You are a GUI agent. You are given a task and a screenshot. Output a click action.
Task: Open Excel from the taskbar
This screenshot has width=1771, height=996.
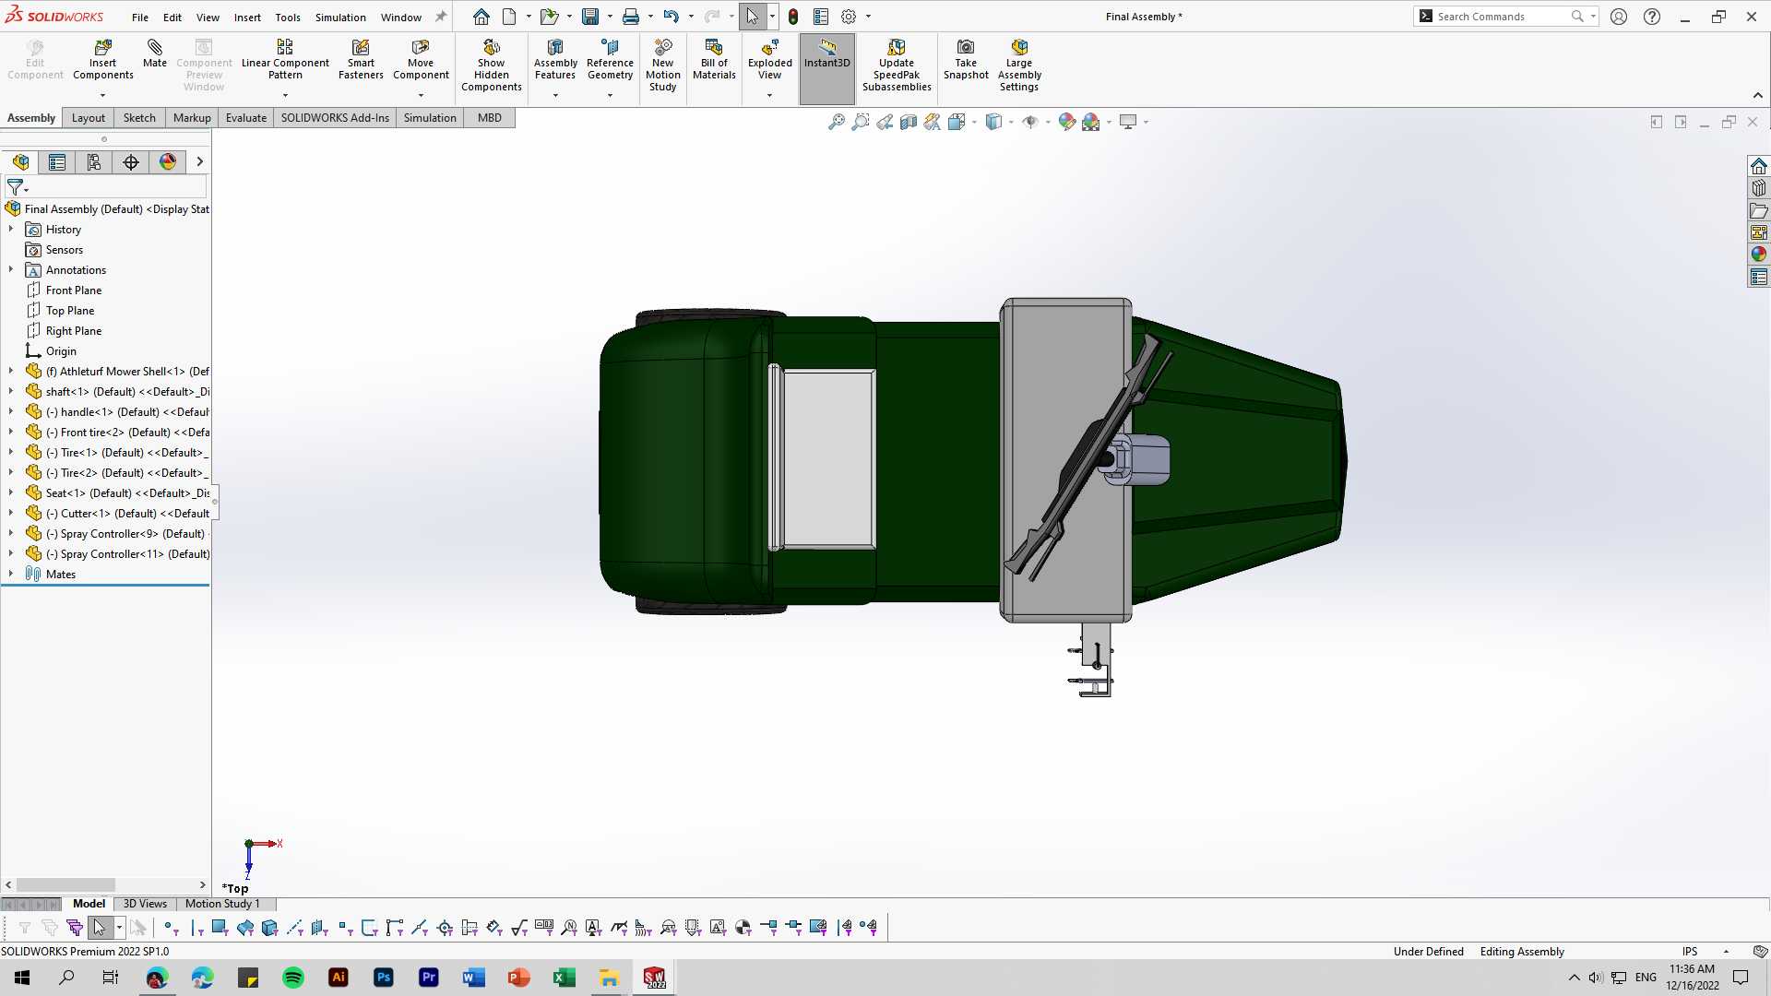pos(565,978)
